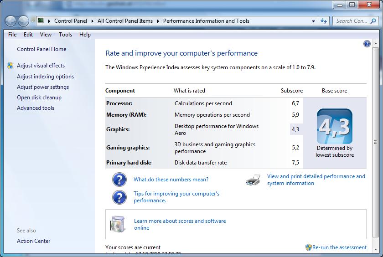Minimize the window
Image resolution: width=383 pixels, height=257 pixels.
point(340,5)
